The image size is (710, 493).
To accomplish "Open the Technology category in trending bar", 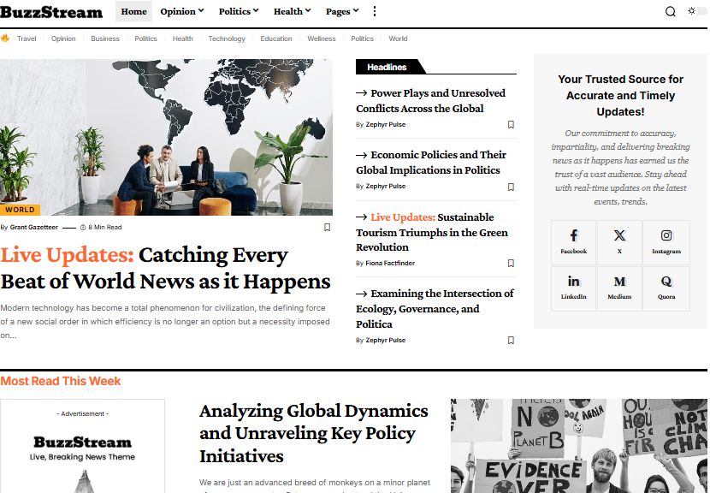I will [x=227, y=39].
